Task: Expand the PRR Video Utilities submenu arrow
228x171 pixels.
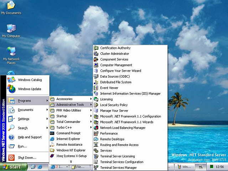Action: click(91, 110)
